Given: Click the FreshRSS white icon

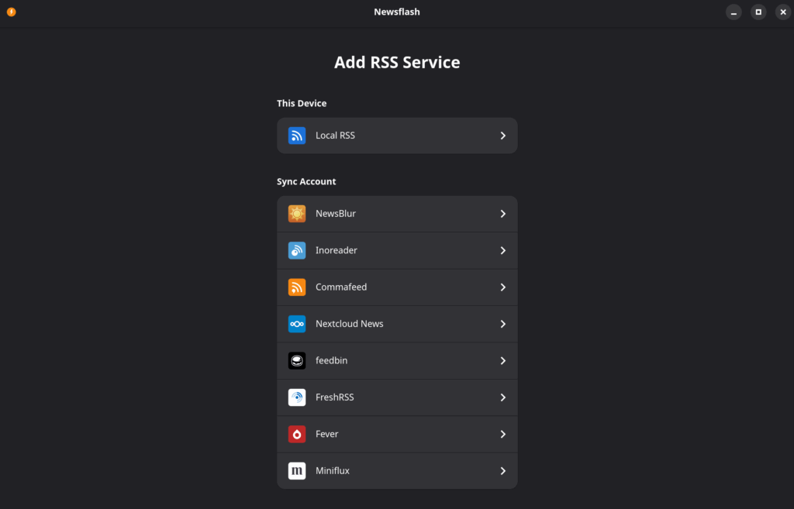Looking at the screenshot, I should 297,397.
